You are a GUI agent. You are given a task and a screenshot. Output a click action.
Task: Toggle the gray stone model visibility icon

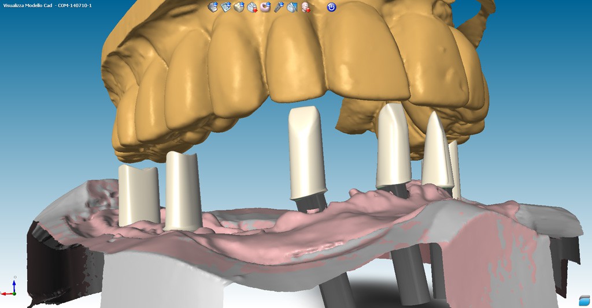click(213, 7)
